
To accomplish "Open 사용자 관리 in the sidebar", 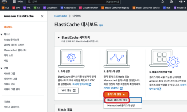I will [x=9, y=84].
